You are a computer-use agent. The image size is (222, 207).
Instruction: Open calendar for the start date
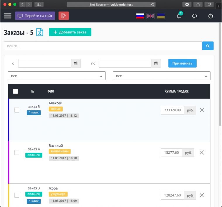click(76, 63)
